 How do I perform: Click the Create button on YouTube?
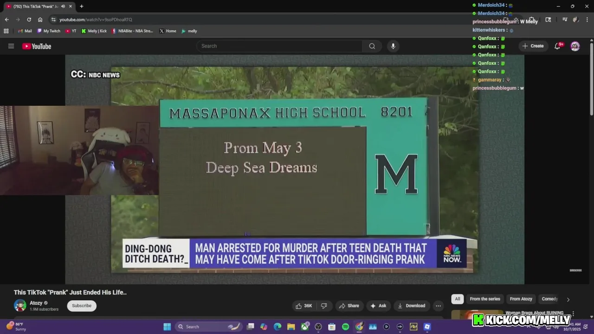[x=533, y=46]
